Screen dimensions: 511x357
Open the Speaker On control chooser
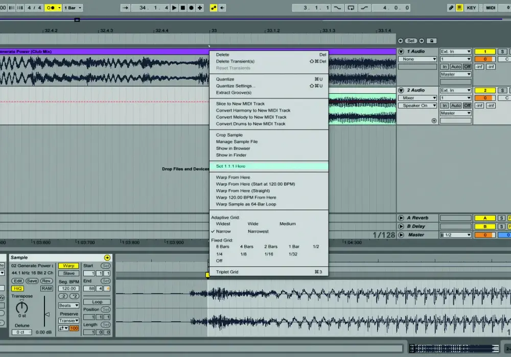tap(417, 106)
